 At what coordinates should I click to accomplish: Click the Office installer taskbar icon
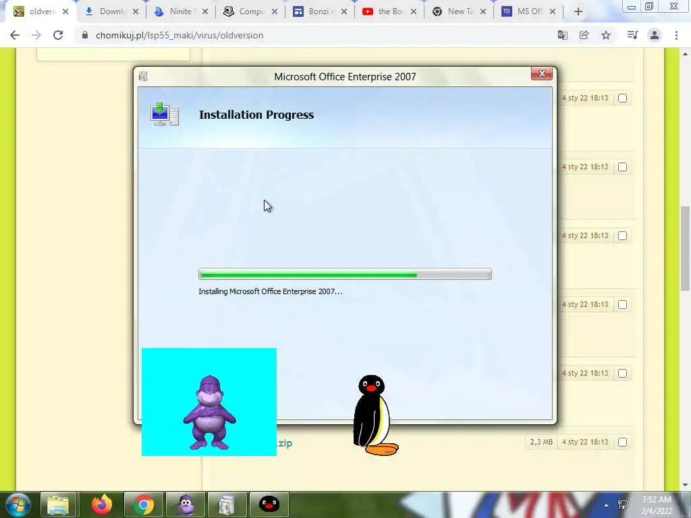tap(227, 505)
